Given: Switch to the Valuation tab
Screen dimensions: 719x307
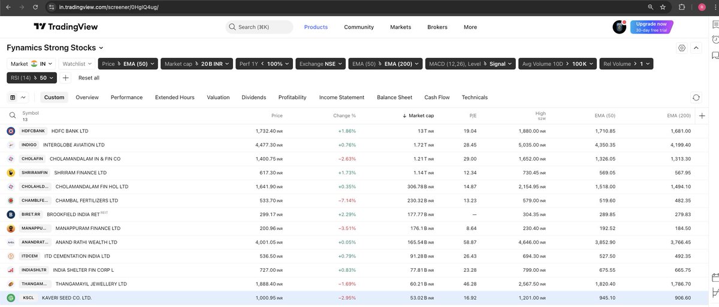Looking at the screenshot, I should [218, 97].
